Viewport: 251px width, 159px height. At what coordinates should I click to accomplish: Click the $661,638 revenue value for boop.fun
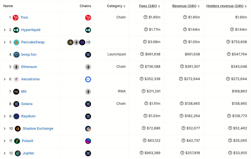tap(192, 54)
